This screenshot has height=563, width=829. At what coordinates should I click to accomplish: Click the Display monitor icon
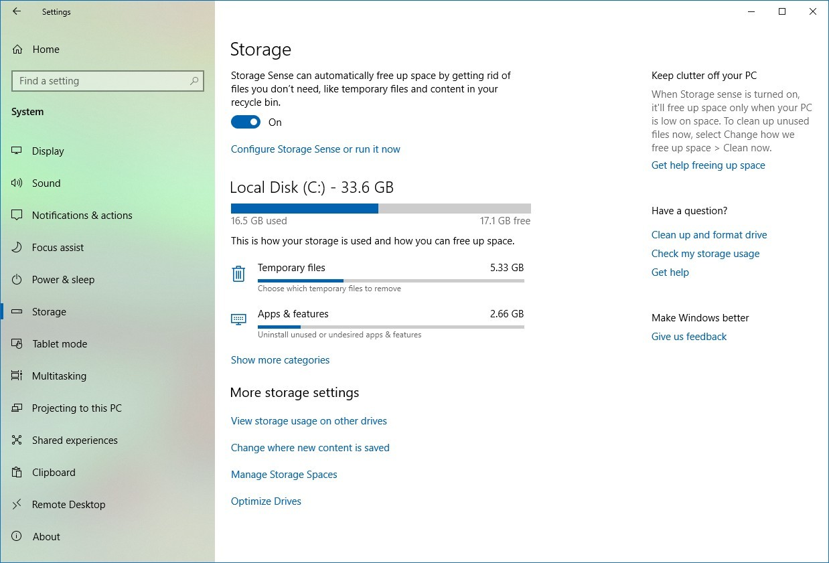pyautogui.click(x=17, y=151)
